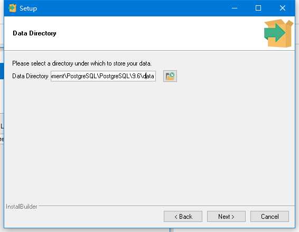Click the 'Data Directory' heading text
299x232 pixels.
point(34,33)
